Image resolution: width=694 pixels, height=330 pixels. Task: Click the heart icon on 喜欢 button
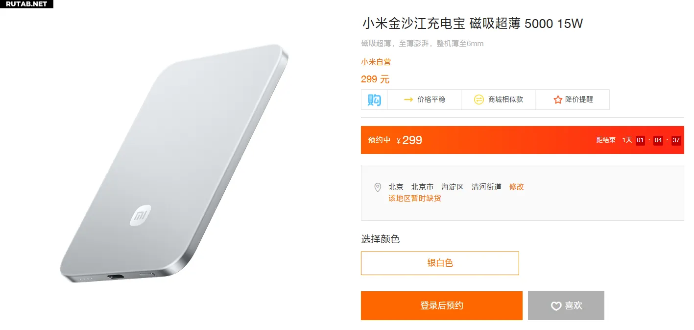click(556, 306)
